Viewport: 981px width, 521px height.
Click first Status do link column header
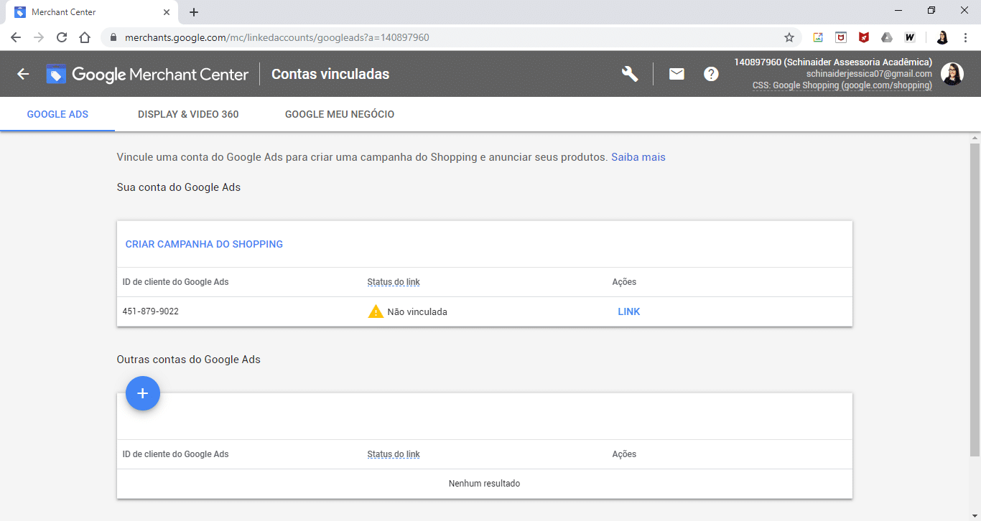click(394, 282)
